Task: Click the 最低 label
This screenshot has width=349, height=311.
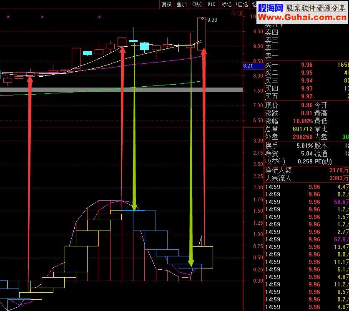Action: [321, 121]
